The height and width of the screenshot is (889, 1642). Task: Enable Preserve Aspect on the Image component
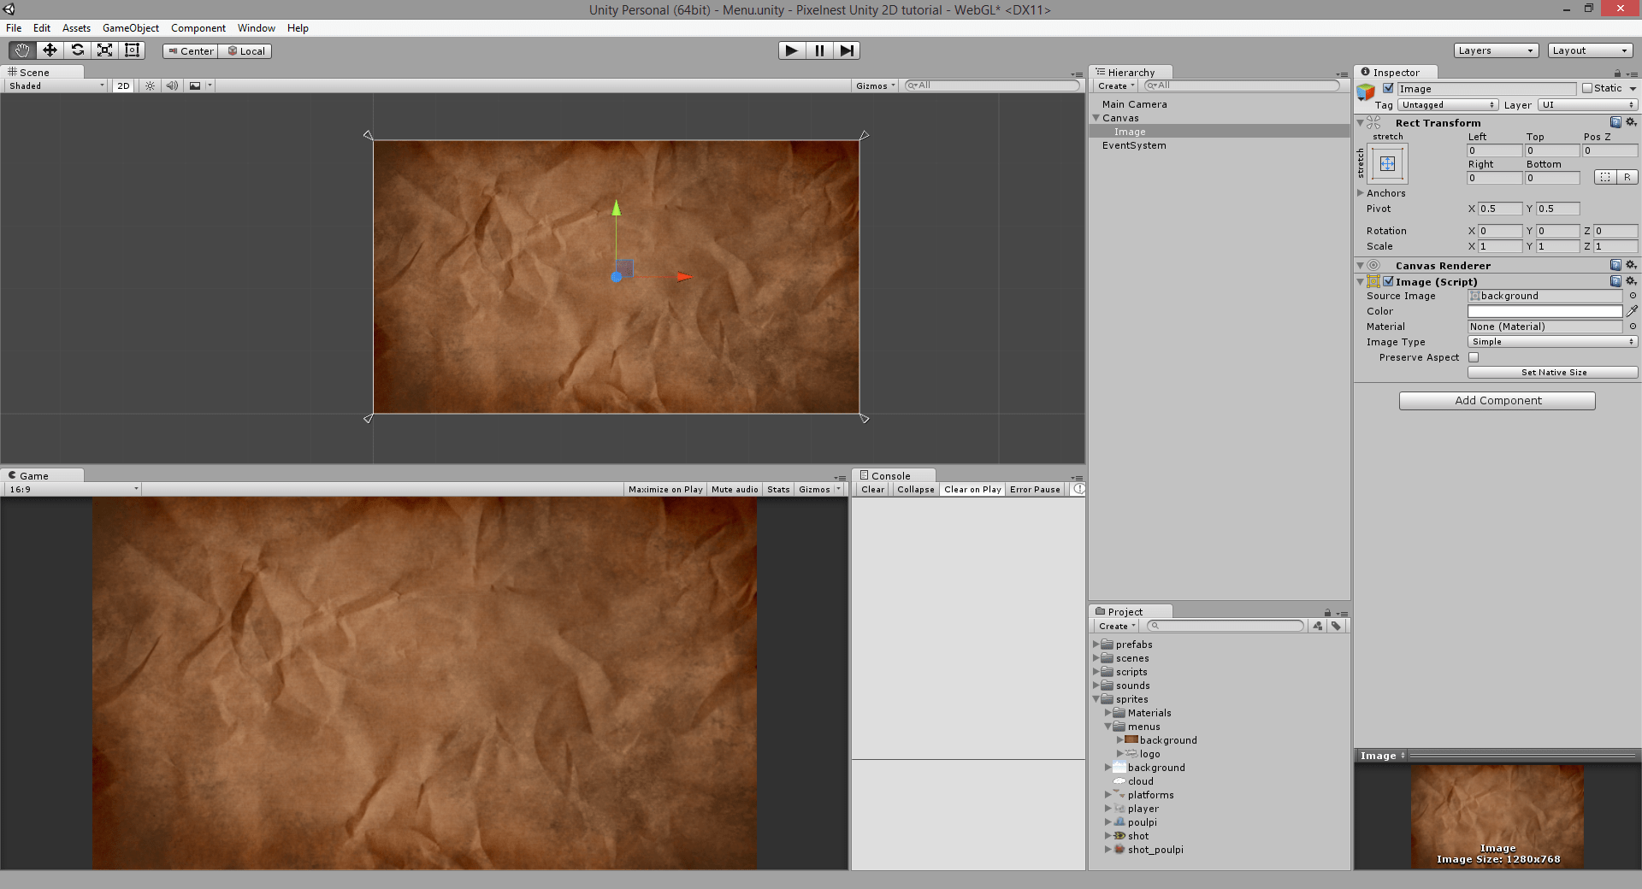1474,357
